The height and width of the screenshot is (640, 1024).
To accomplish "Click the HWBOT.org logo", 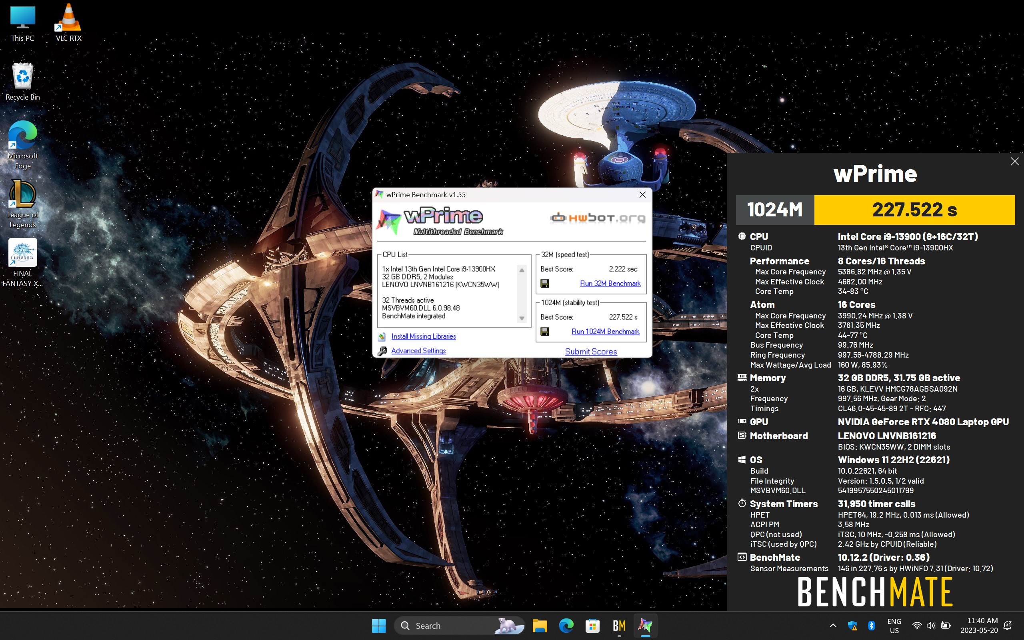I will click(x=598, y=218).
